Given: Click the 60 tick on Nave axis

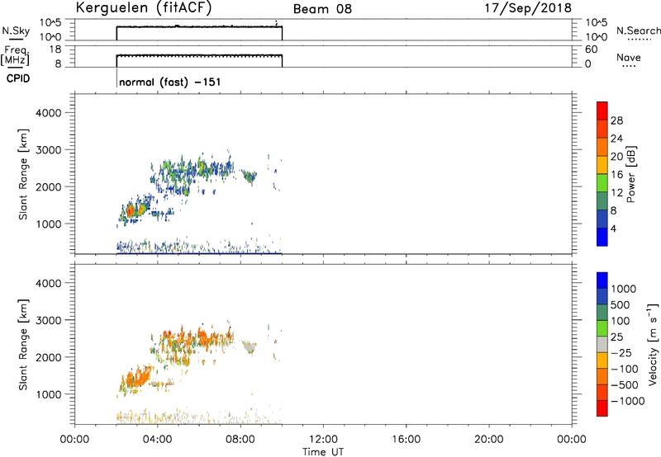Looking at the screenshot, I should coord(592,49).
